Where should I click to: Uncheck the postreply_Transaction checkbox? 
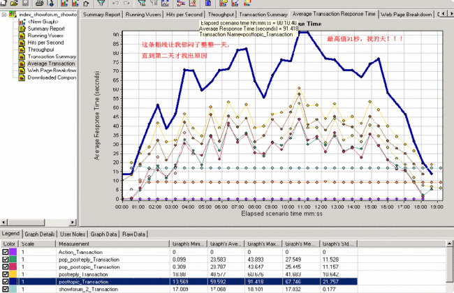(5, 274)
